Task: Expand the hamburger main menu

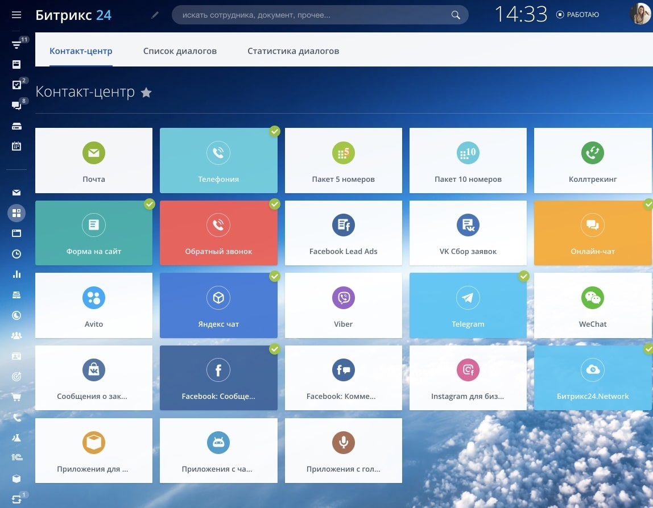Action: point(16,15)
